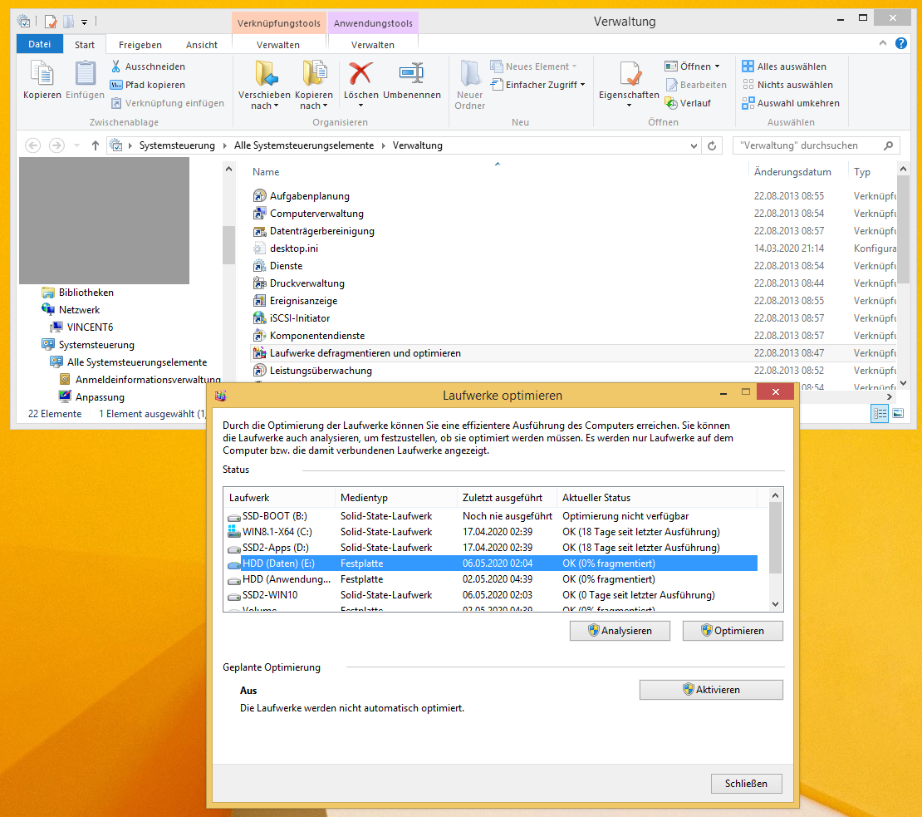Select SSD-BOOT (B:) drive row
Viewport: 922px width, 817px height.
(492, 516)
